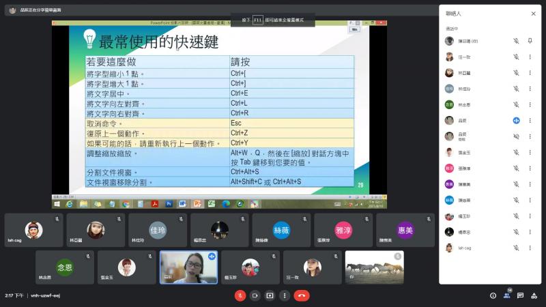Click the lightbulb icon on the shared slide
The height and width of the screenshot is (307, 546).
coord(89,39)
